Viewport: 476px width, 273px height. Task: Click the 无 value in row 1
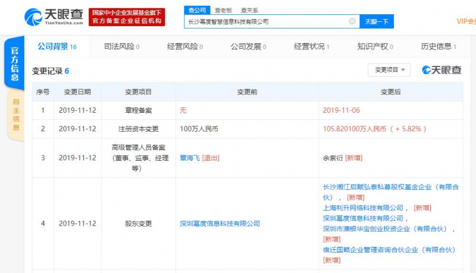click(183, 110)
